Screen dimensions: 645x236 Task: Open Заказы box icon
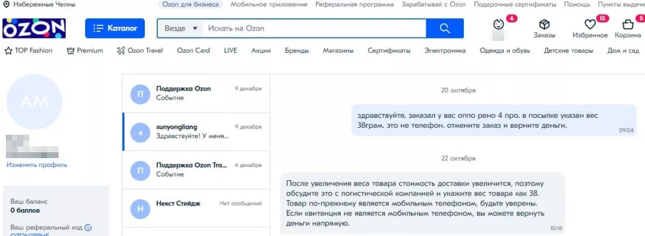544,24
